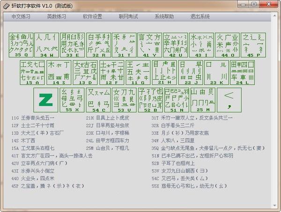
Task: Click the 12 F key tile
Action: click(111, 73)
